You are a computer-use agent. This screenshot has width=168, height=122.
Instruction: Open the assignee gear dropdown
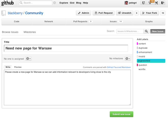(29, 58)
